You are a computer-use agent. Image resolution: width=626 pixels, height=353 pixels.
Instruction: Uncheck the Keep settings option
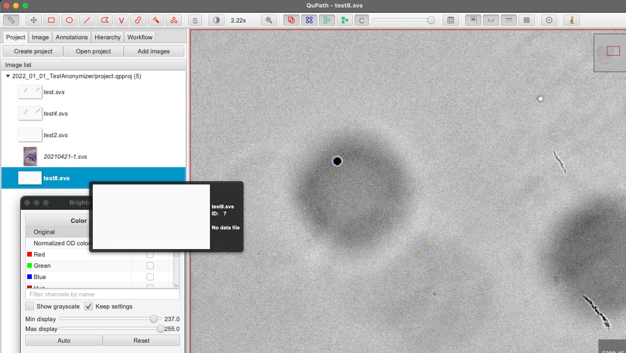(x=88, y=306)
